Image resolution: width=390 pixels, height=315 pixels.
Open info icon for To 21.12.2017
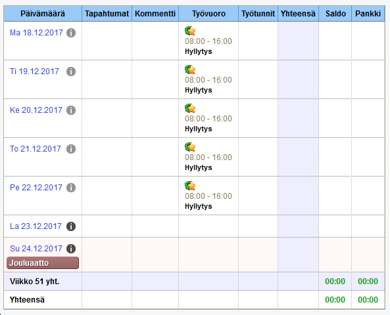[x=71, y=149]
